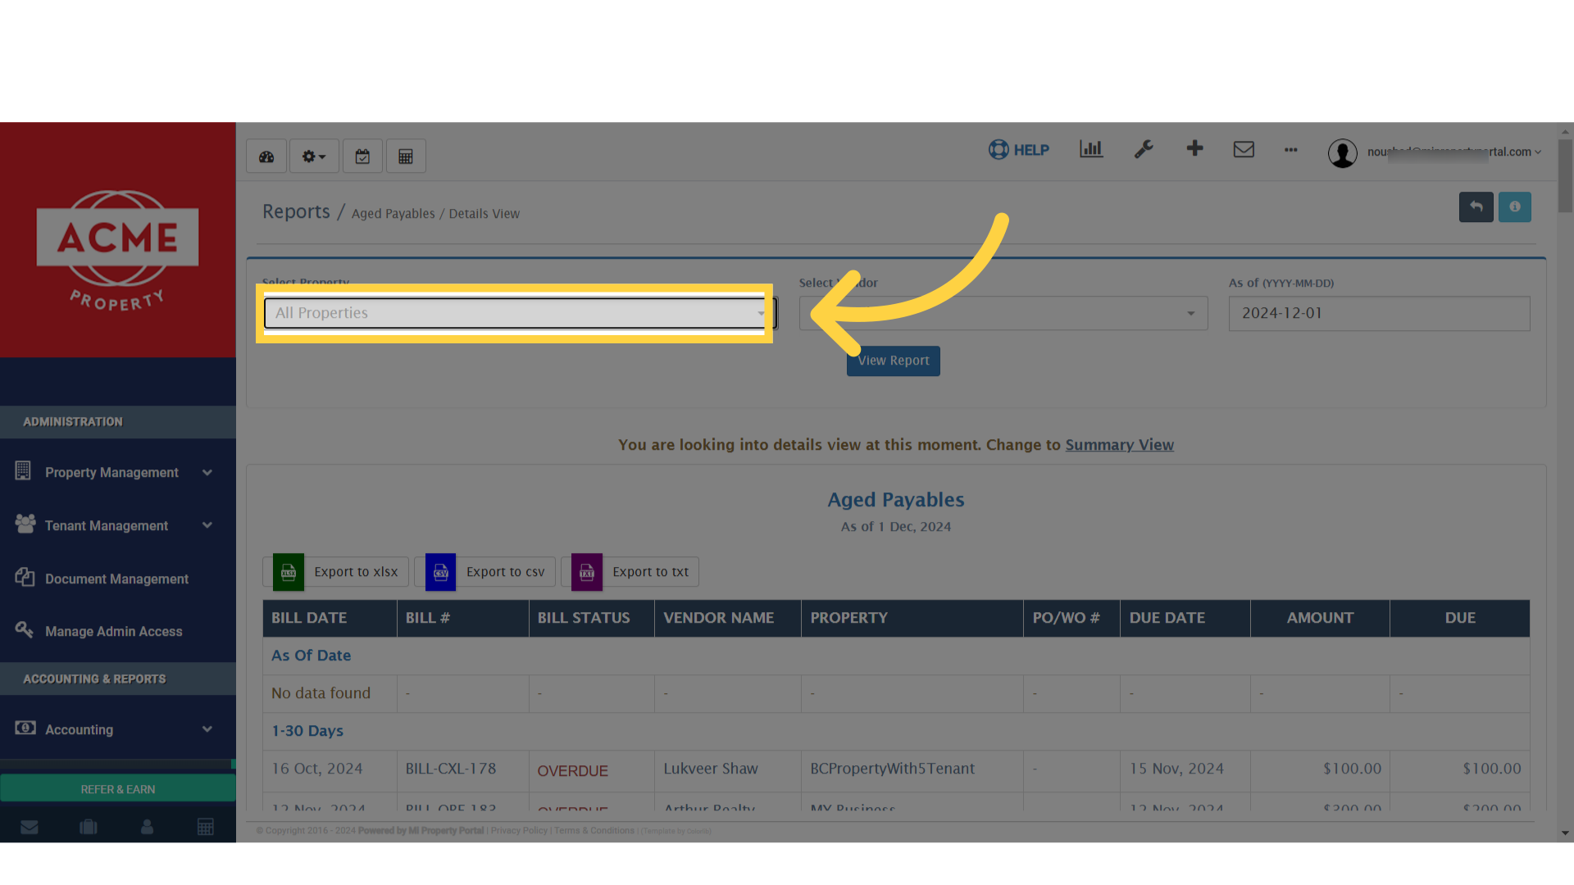1574x885 pixels.
Task: Click property BCPropertyWith5Tenant
Action: tap(893, 769)
